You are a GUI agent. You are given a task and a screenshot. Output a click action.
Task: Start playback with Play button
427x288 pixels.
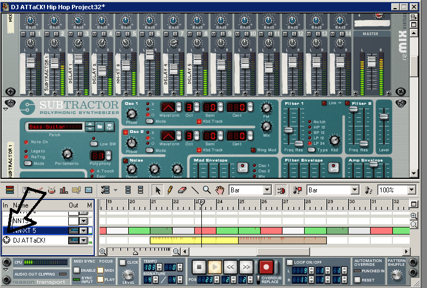(x=215, y=267)
